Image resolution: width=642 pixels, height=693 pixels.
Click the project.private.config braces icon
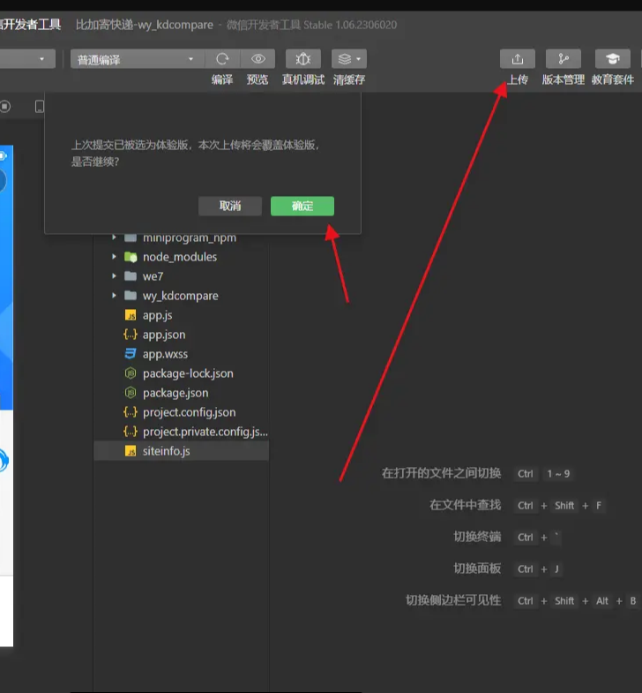point(131,432)
